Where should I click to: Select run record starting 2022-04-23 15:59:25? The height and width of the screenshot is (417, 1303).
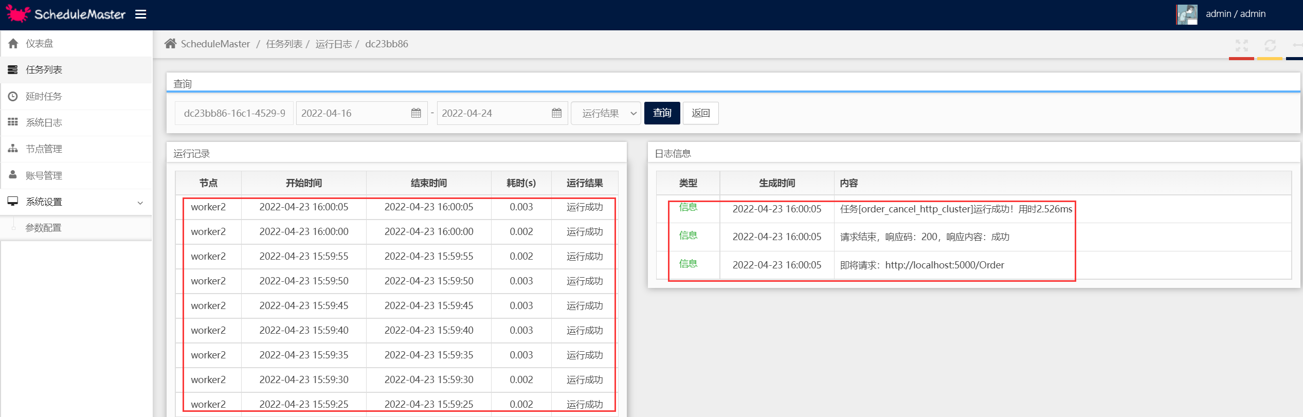[397, 404]
